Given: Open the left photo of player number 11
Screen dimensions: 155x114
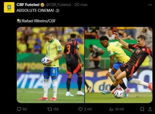Looking at the screenshot, I should pyautogui.click(x=50, y=65).
